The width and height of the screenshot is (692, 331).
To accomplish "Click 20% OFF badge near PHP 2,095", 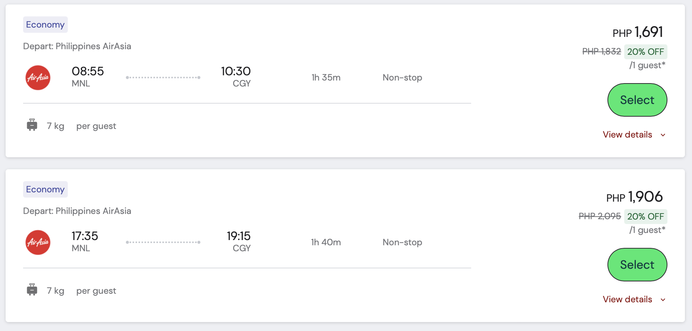I will [x=645, y=217].
